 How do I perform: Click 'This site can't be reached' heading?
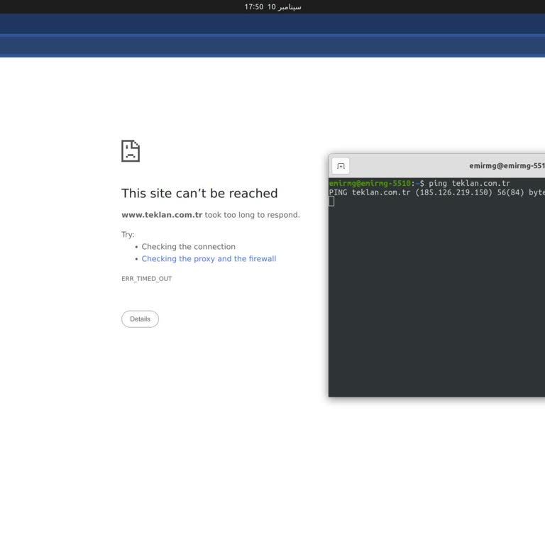199,193
